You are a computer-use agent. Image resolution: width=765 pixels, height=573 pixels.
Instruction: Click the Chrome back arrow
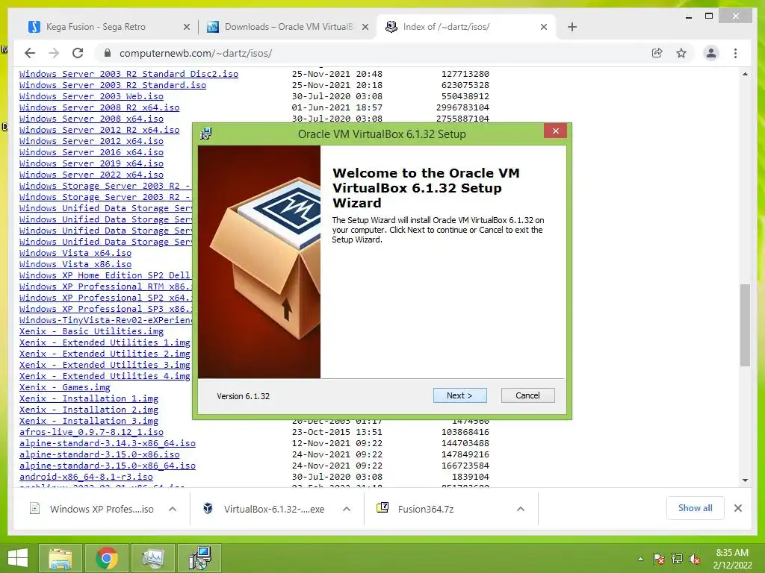point(30,53)
